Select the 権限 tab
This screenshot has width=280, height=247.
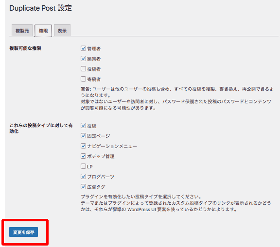pos(43,31)
